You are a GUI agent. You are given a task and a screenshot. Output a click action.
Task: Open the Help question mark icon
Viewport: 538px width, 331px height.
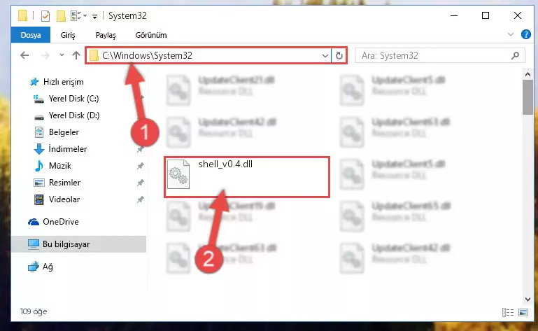525,35
